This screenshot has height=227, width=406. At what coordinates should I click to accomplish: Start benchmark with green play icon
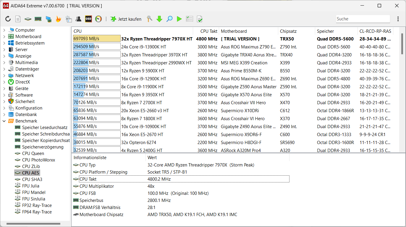(179, 19)
